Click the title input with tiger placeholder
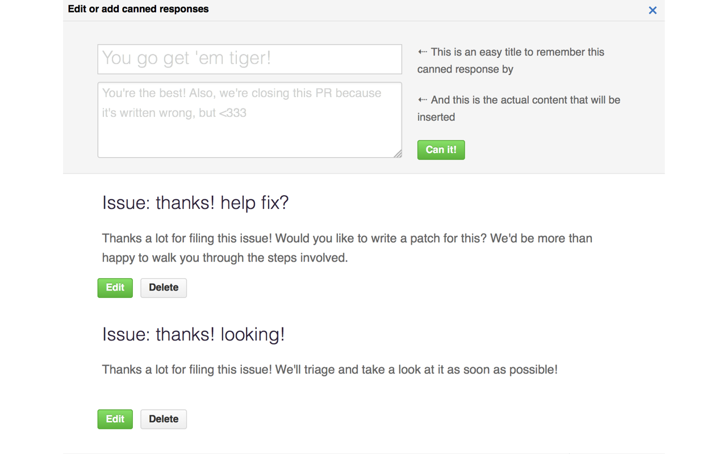Image resolution: width=727 pixels, height=454 pixels. click(249, 59)
